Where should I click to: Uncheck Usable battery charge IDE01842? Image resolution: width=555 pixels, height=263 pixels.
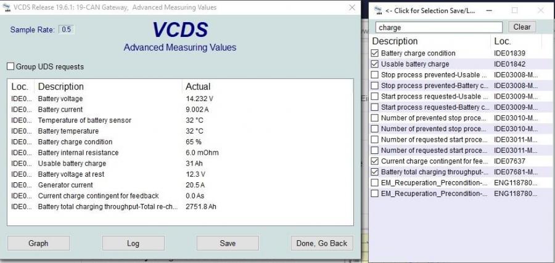375,64
